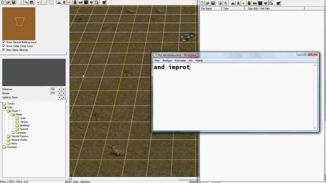
Task: Click Test Map icon in Import Manager toolbar
Action: tap(279, 3)
